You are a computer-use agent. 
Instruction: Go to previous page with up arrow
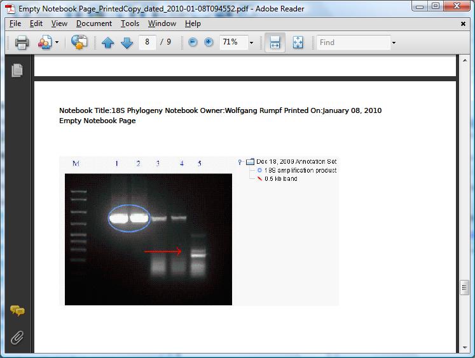click(x=108, y=43)
